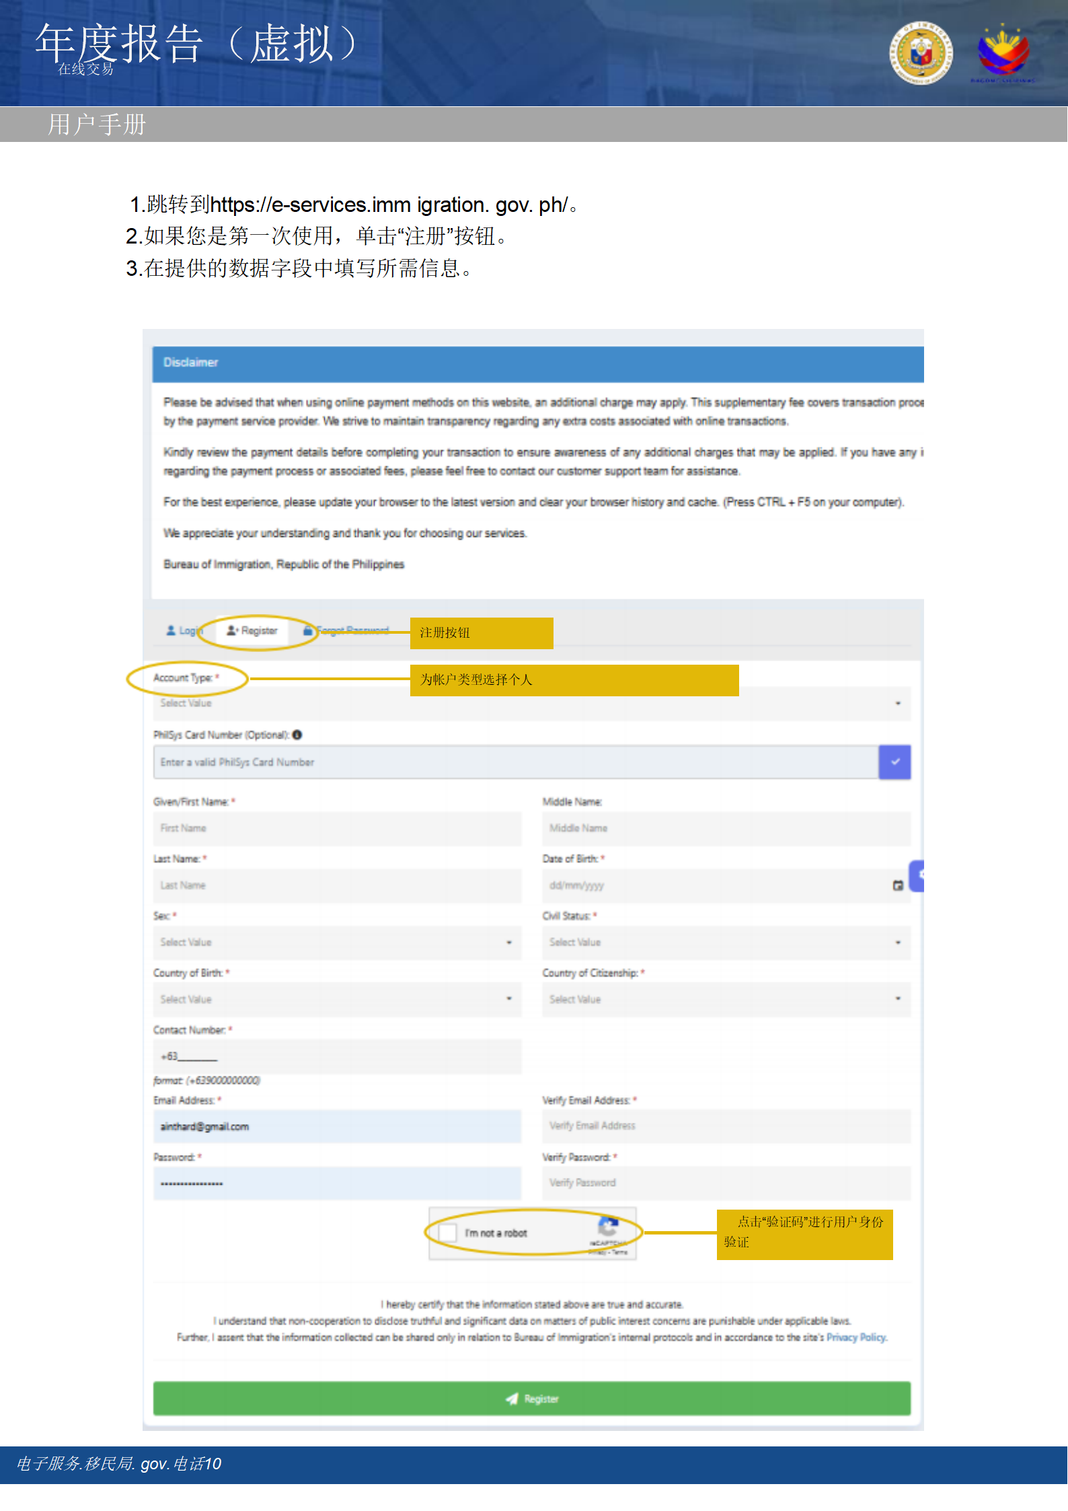Switch to the Register tab

tap(252, 630)
